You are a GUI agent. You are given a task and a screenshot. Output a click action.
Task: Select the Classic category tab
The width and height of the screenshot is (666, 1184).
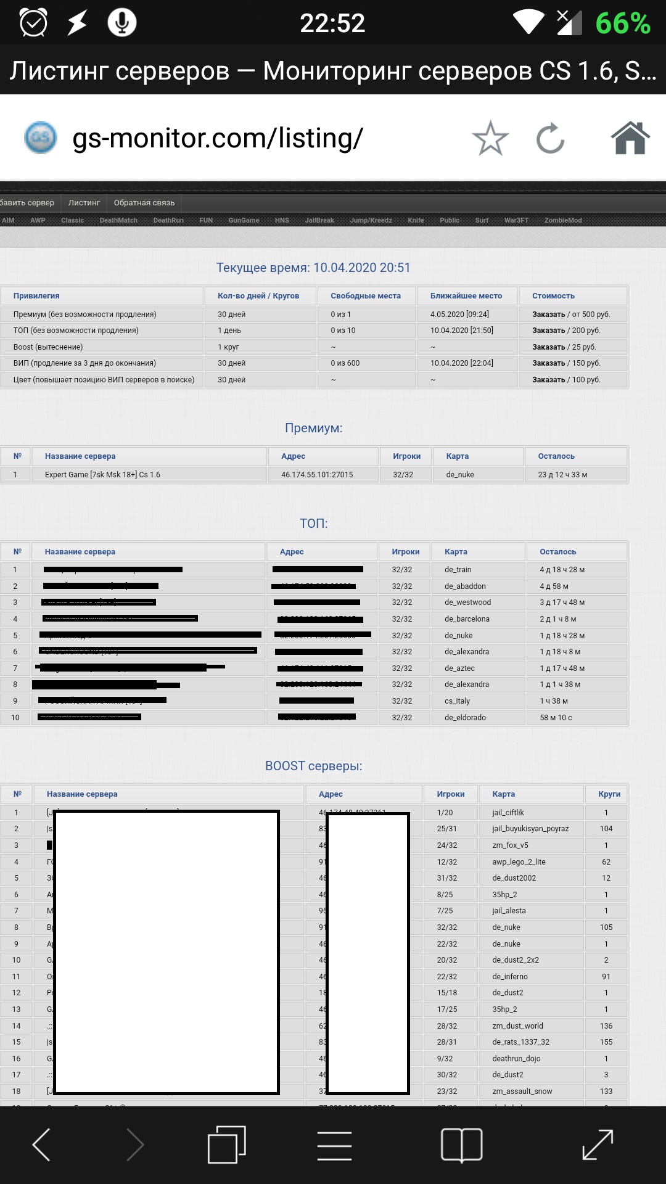(x=72, y=220)
